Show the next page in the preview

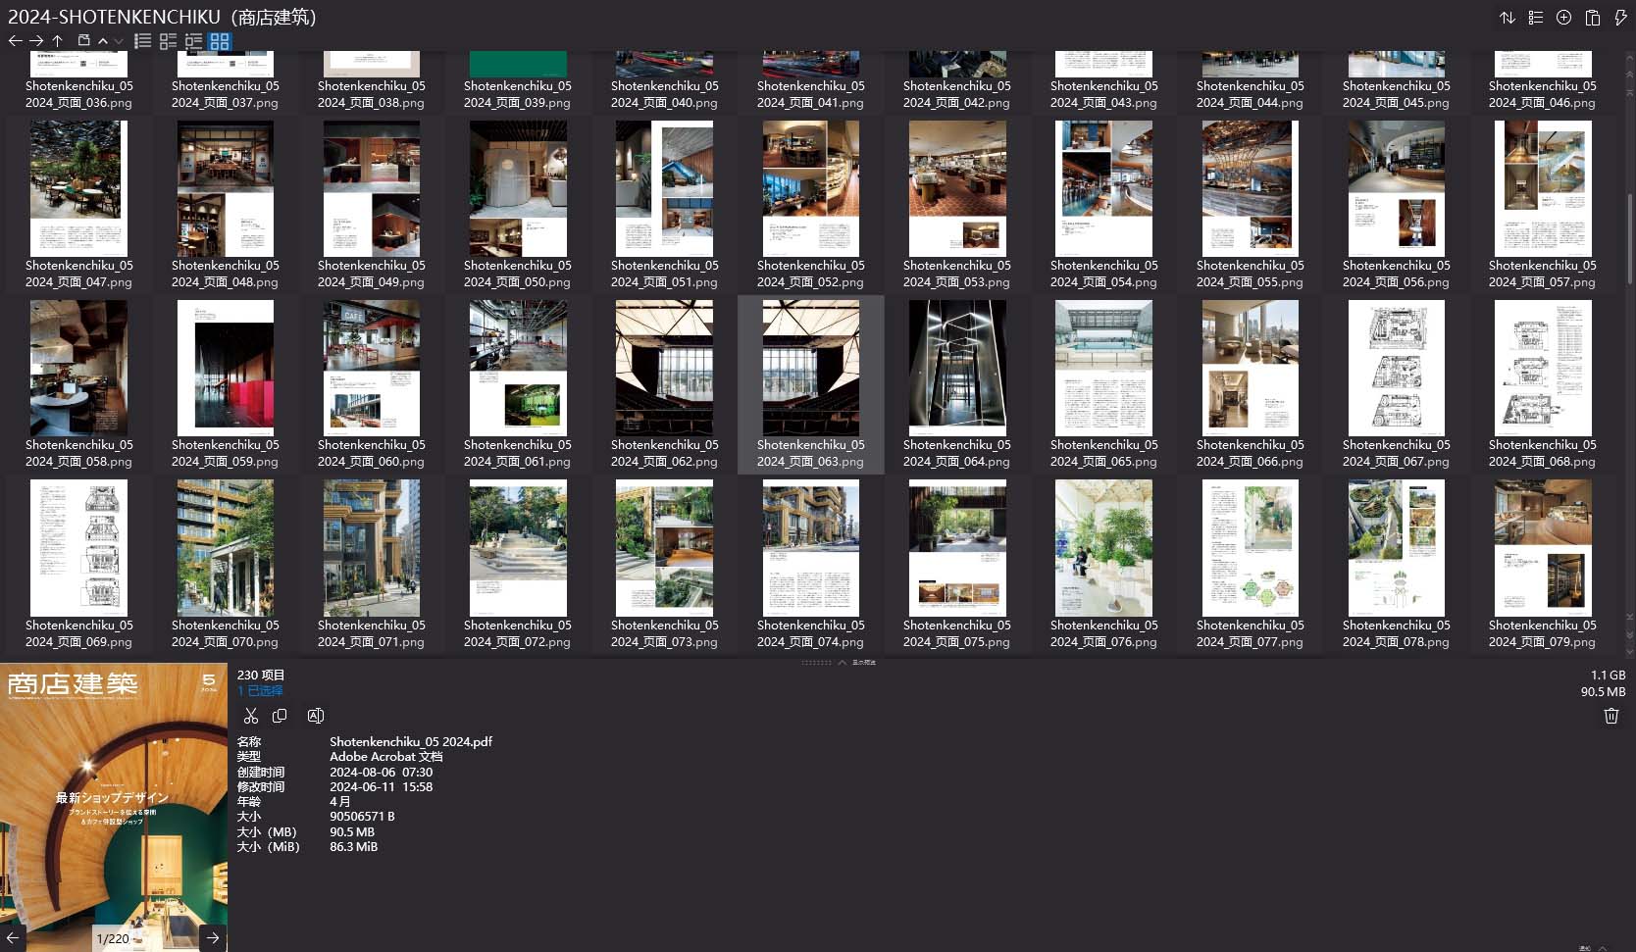tap(213, 937)
